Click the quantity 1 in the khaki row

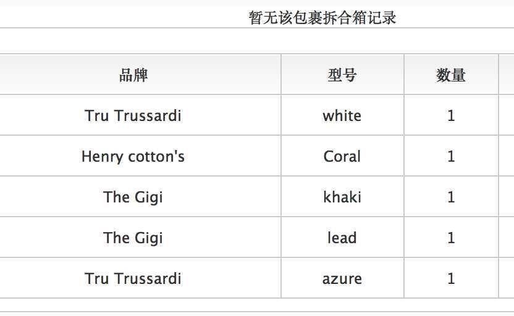pos(451,197)
